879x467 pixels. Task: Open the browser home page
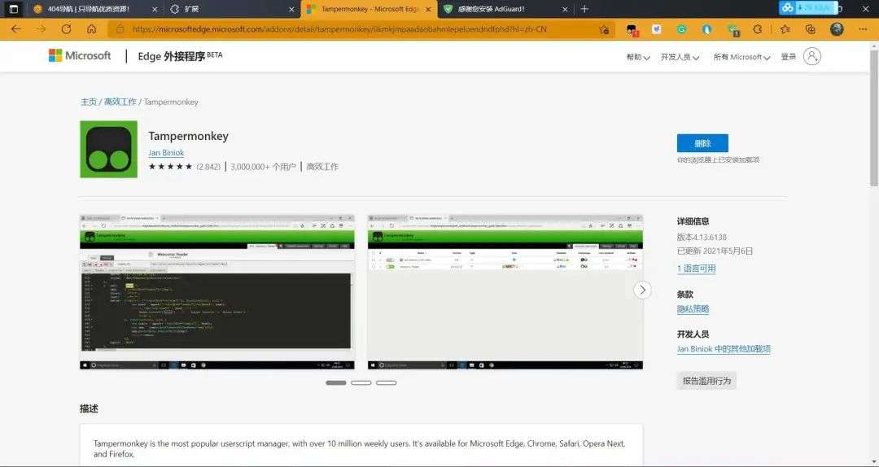coord(91,29)
